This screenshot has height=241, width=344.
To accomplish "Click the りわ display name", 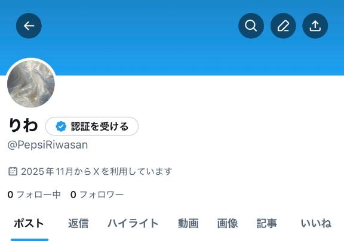I will (x=23, y=125).
